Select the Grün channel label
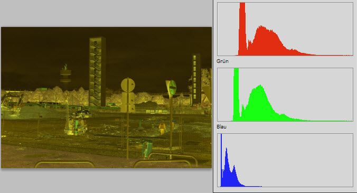Screen dimensions: 357x193 tap(222, 61)
